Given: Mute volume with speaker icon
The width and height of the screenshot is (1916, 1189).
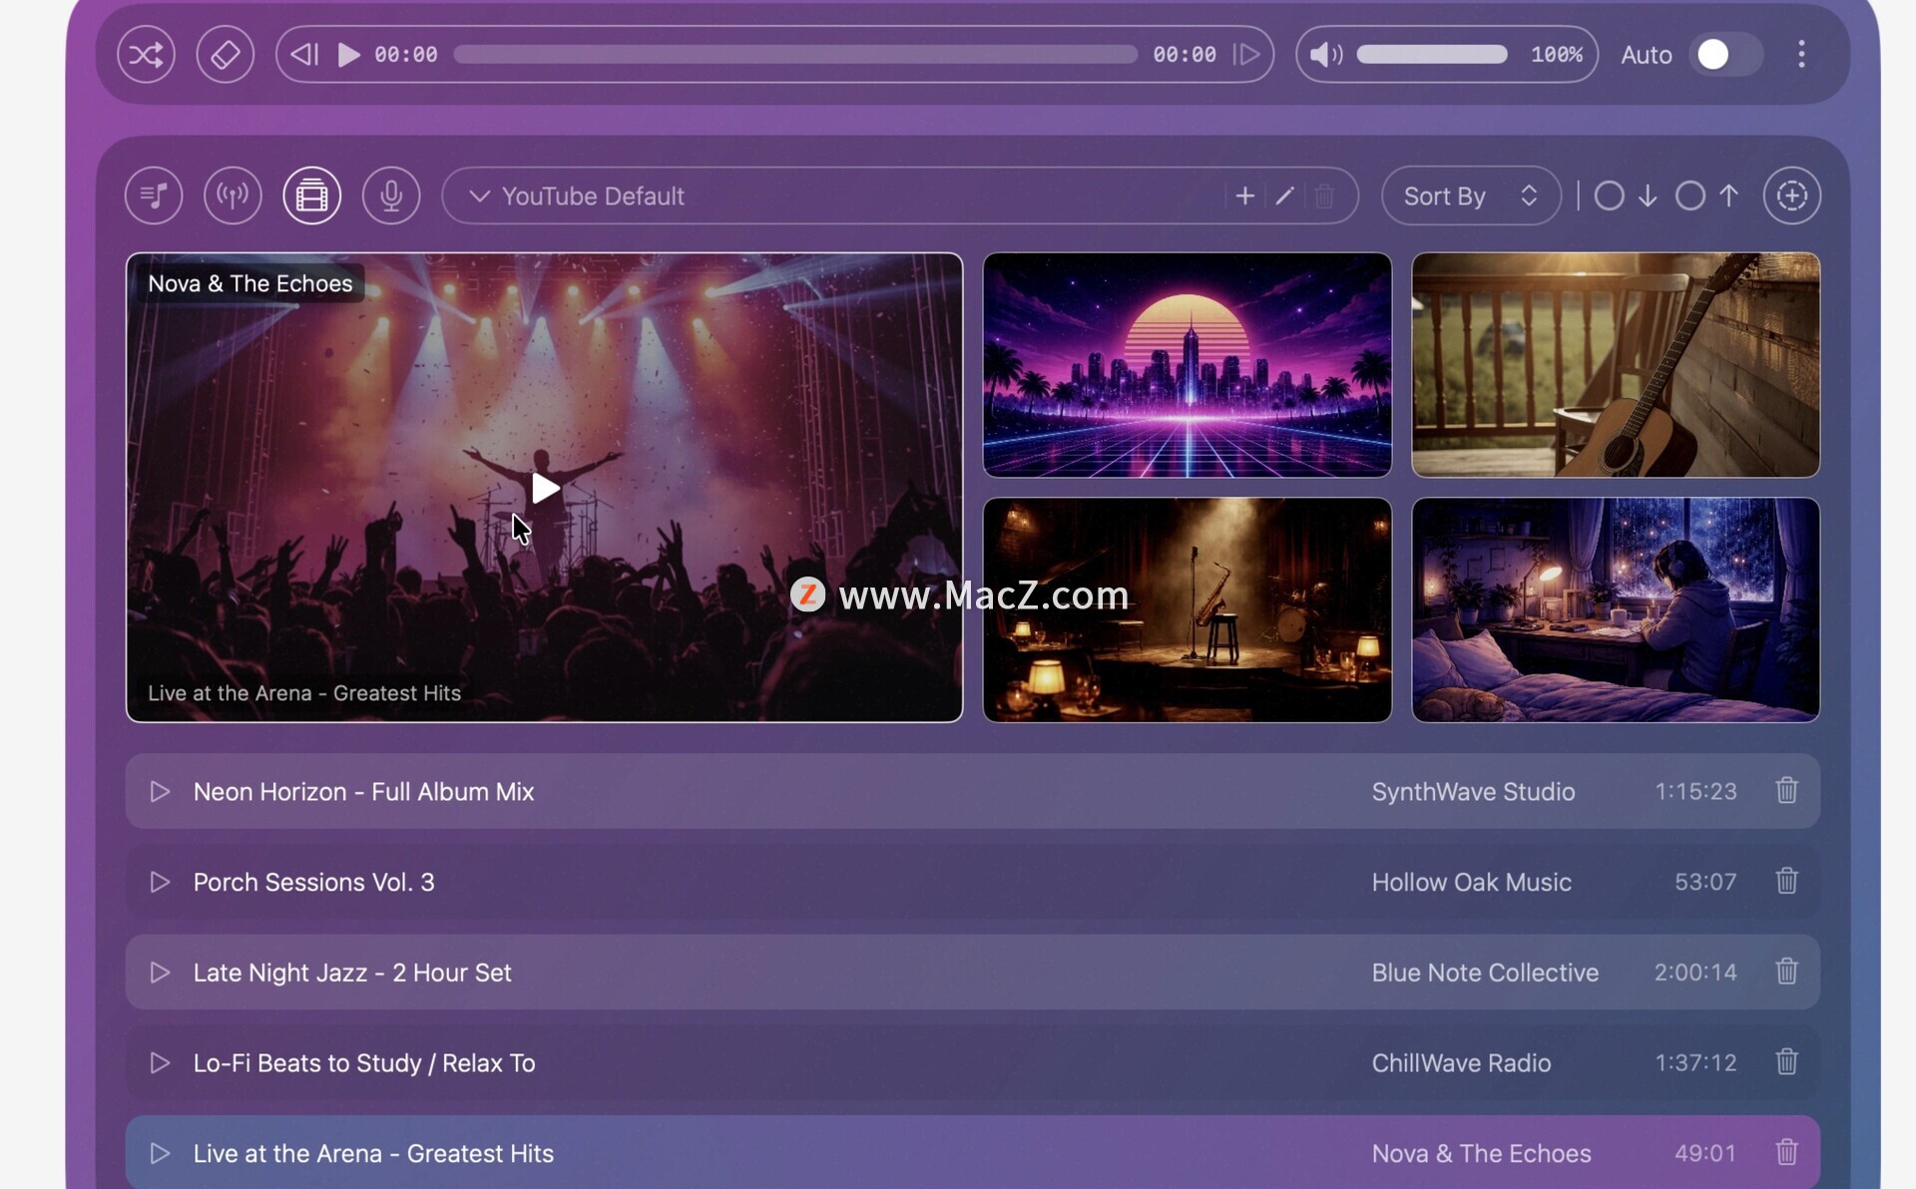Looking at the screenshot, I should point(1325,54).
